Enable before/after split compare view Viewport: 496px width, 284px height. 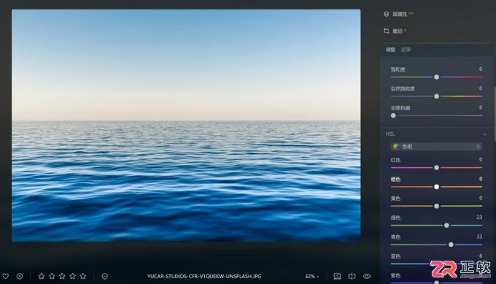(x=352, y=276)
